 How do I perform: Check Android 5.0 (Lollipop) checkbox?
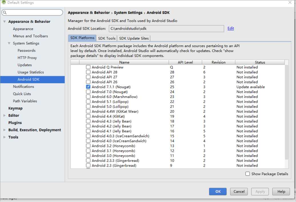pyautogui.click(x=88, y=107)
